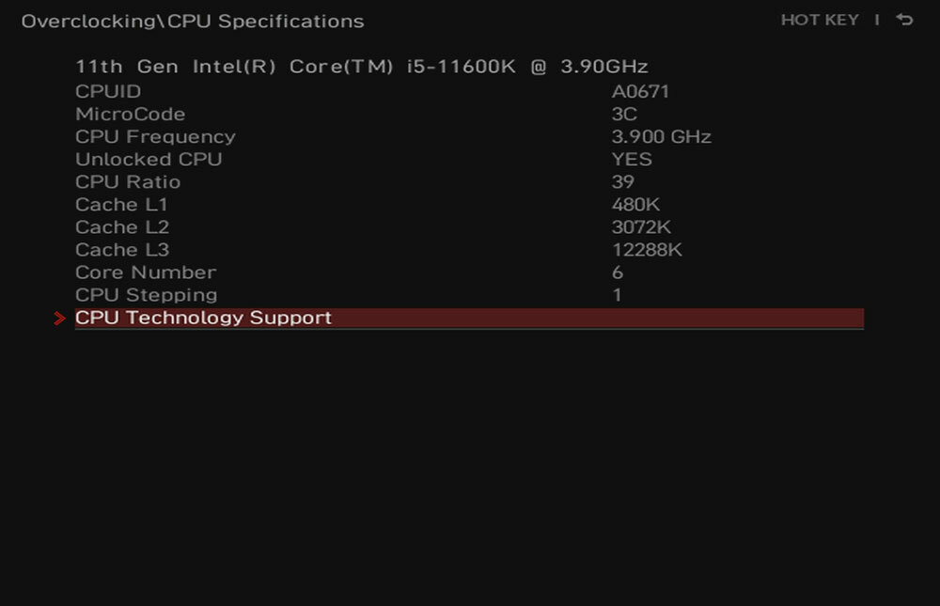Click the CPU Ratio label
The width and height of the screenshot is (940, 606).
click(128, 182)
